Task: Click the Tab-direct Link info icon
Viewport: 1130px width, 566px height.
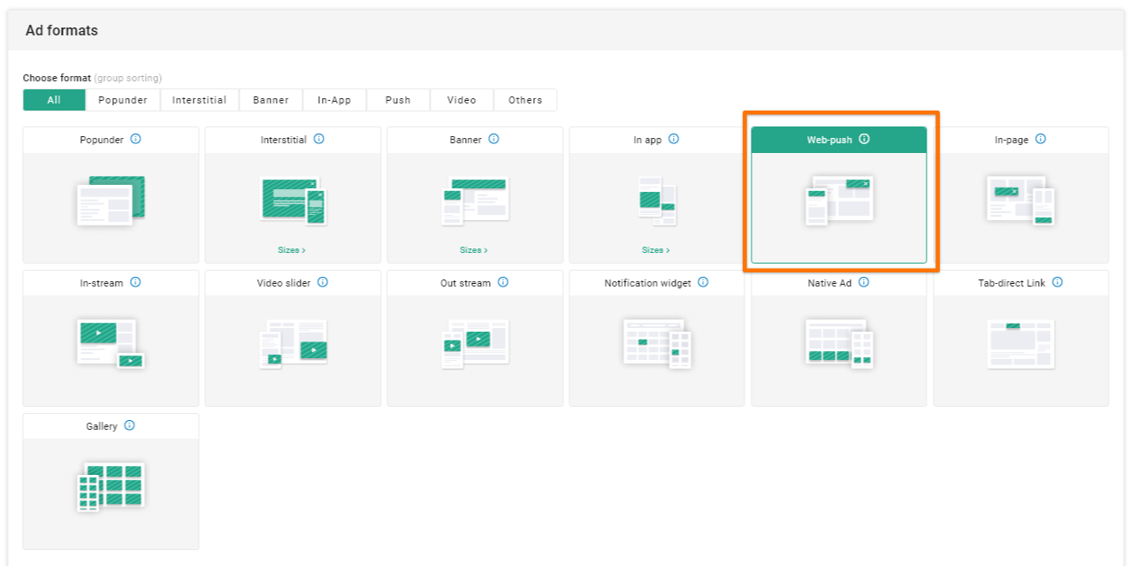Action: 1057,283
